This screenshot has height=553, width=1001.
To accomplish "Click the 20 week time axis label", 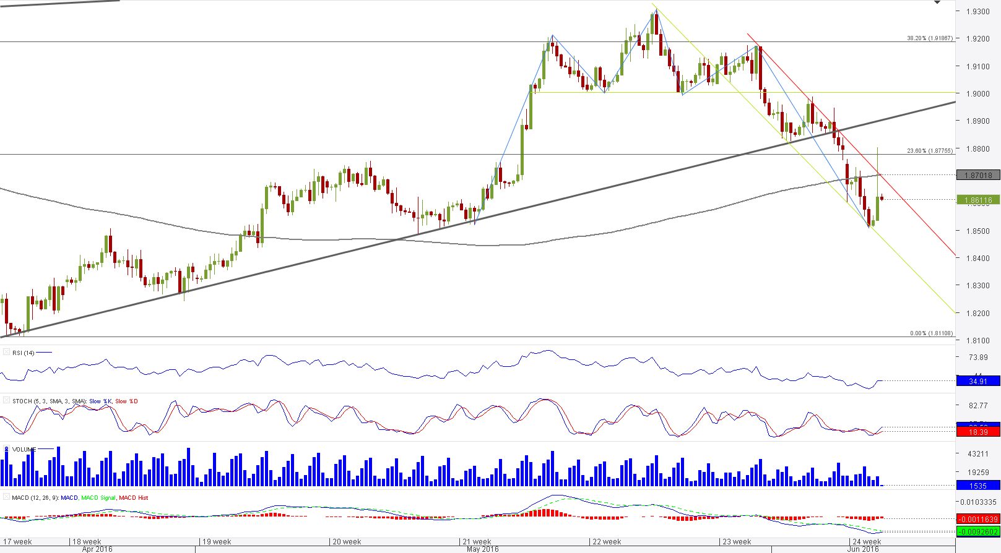I will coord(347,542).
